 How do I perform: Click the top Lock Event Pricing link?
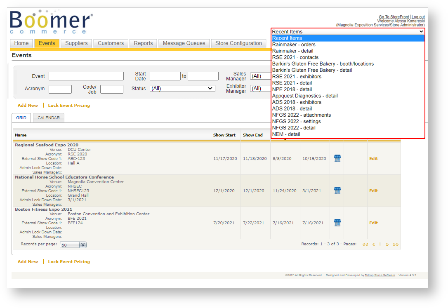click(x=69, y=105)
